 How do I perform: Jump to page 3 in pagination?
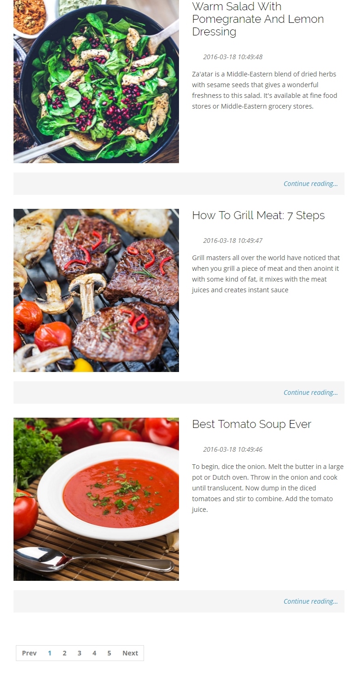pyautogui.click(x=79, y=653)
